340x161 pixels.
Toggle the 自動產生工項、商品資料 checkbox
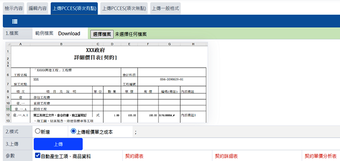click(x=37, y=155)
